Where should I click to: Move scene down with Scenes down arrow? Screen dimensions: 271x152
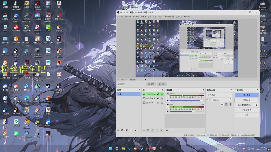[136, 130]
